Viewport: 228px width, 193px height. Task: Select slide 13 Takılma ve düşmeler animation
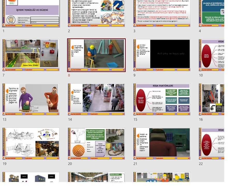(31, 99)
